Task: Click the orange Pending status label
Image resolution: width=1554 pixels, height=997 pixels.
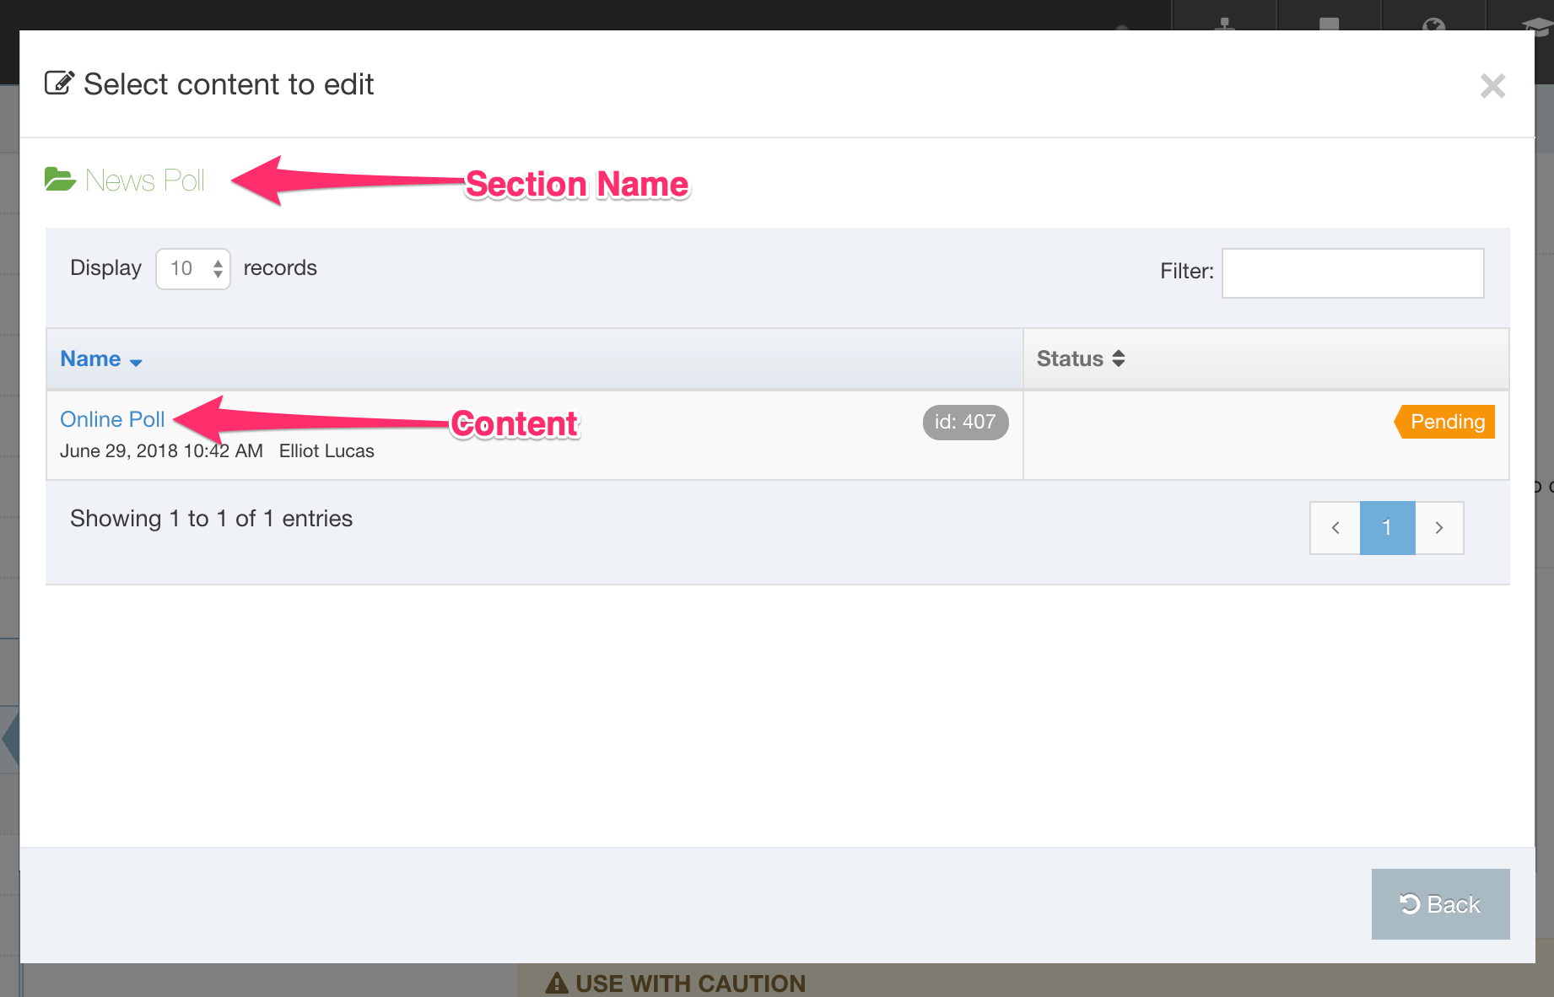Action: [x=1446, y=422]
